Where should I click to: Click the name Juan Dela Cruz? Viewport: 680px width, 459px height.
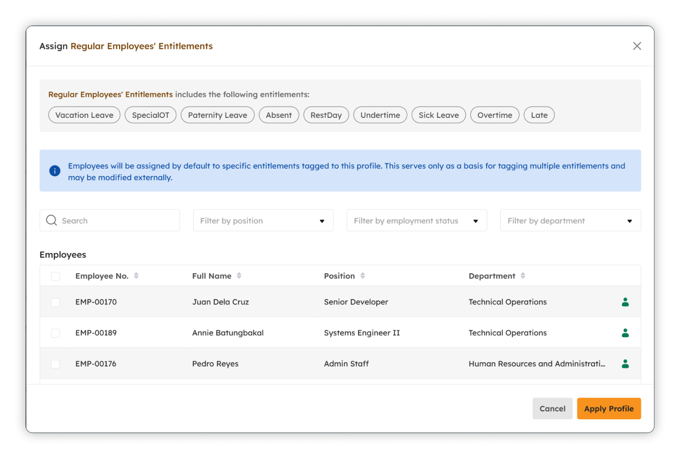220,302
